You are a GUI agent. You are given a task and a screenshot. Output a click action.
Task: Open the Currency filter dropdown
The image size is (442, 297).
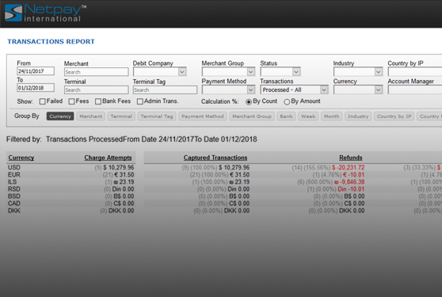point(358,89)
